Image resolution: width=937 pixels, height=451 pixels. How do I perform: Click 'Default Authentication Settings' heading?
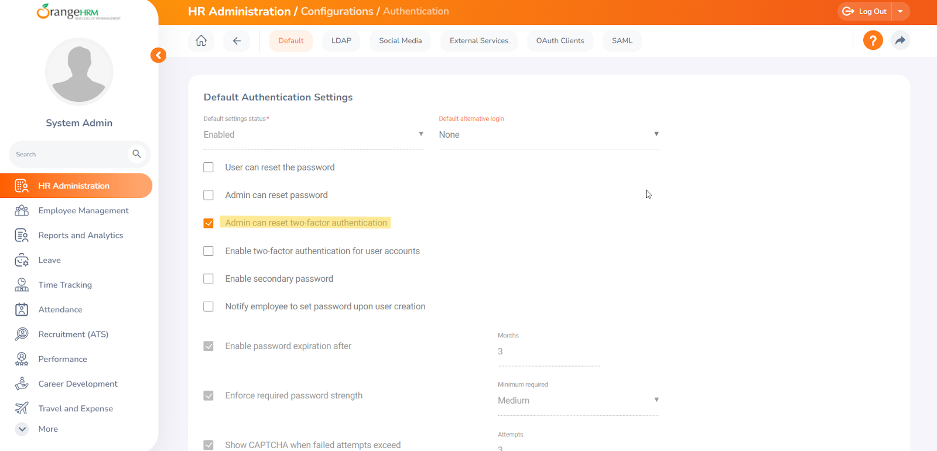tap(278, 97)
